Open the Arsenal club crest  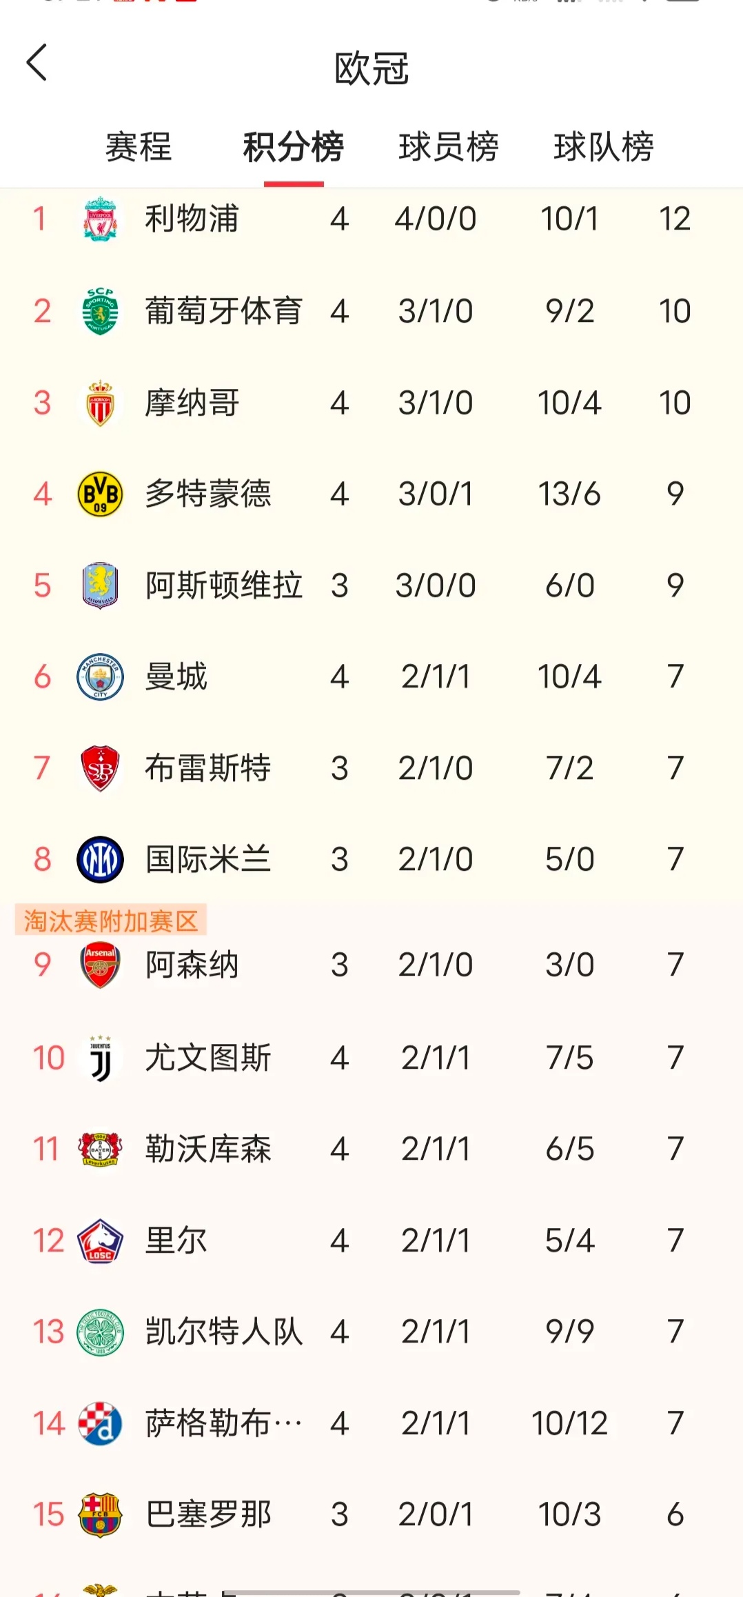pyautogui.click(x=100, y=965)
